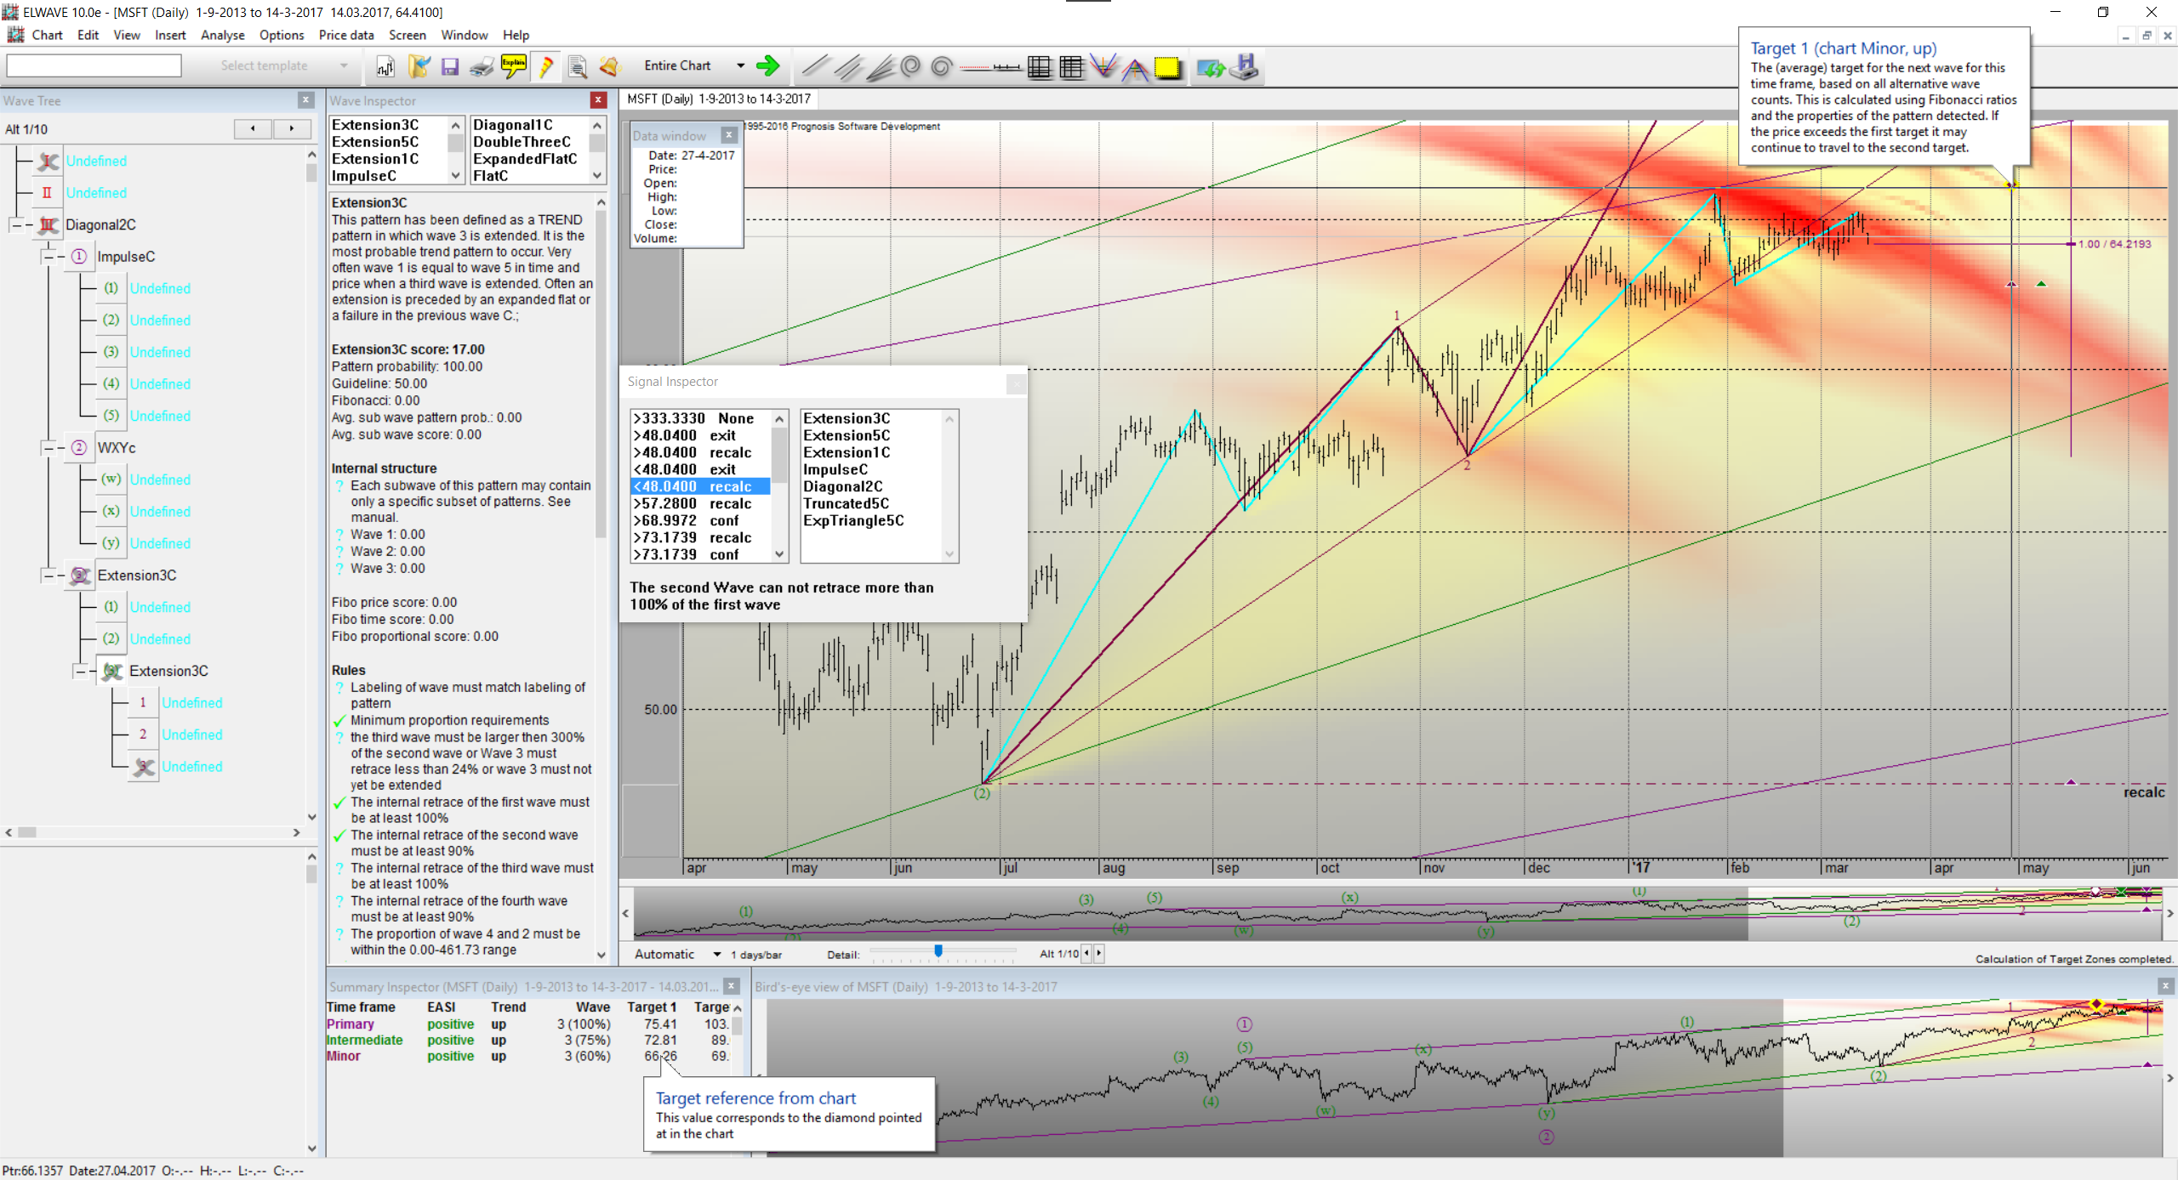Viewport: 2178px width, 1180px height.
Task: Go to next alternative in Wave Tree
Action: 292,128
